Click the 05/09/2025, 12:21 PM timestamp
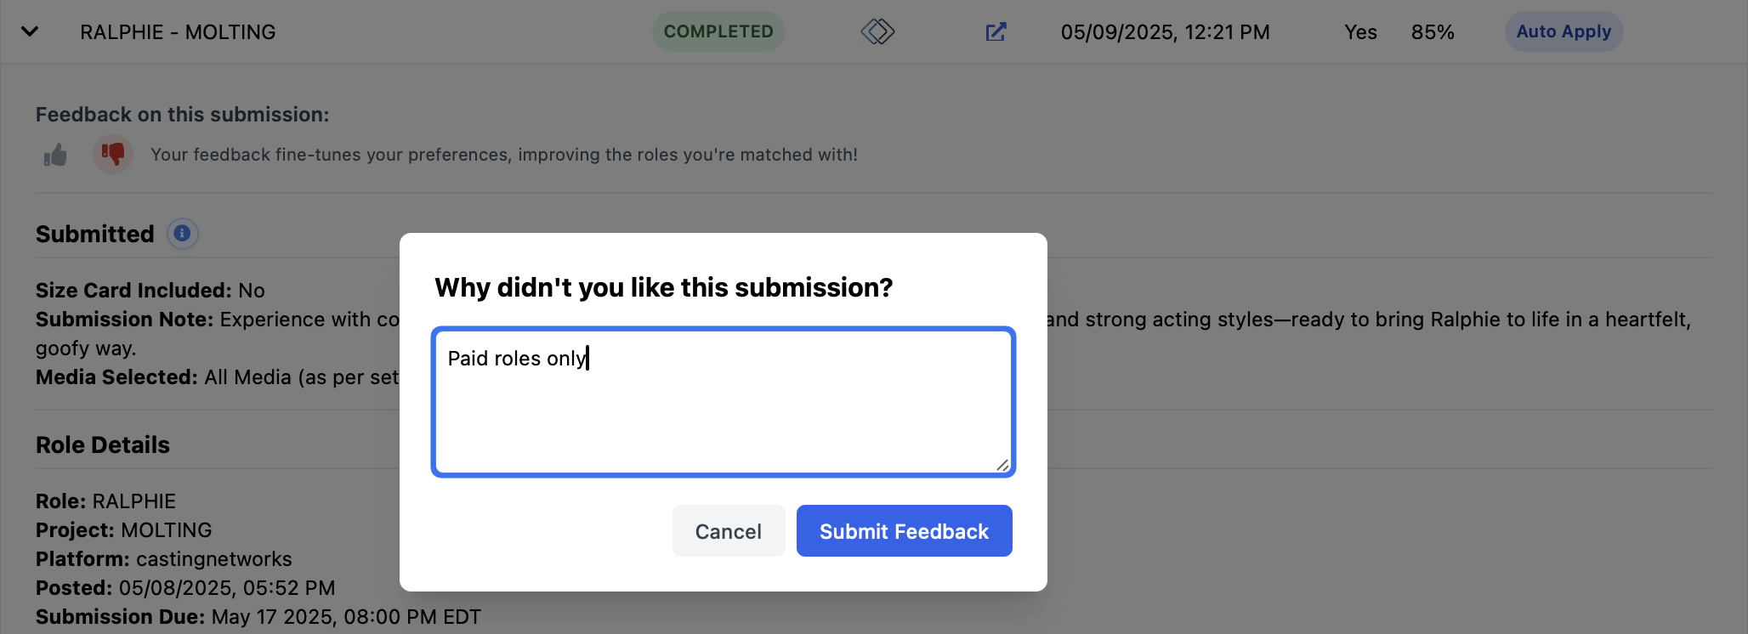This screenshot has height=634, width=1748. click(x=1166, y=32)
